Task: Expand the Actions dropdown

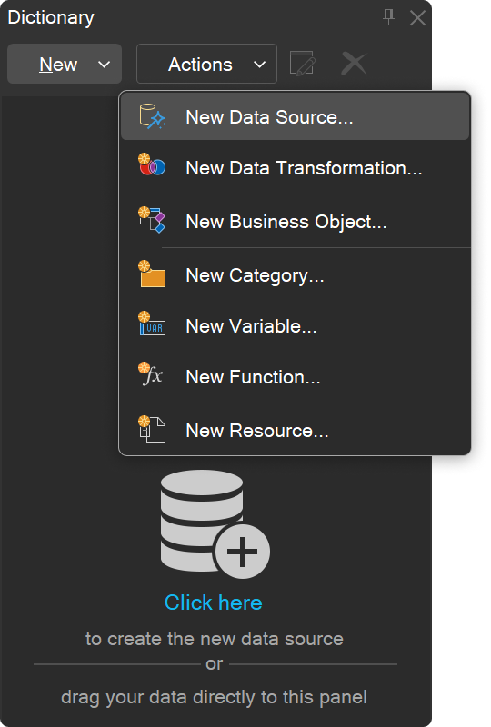Action: (207, 64)
